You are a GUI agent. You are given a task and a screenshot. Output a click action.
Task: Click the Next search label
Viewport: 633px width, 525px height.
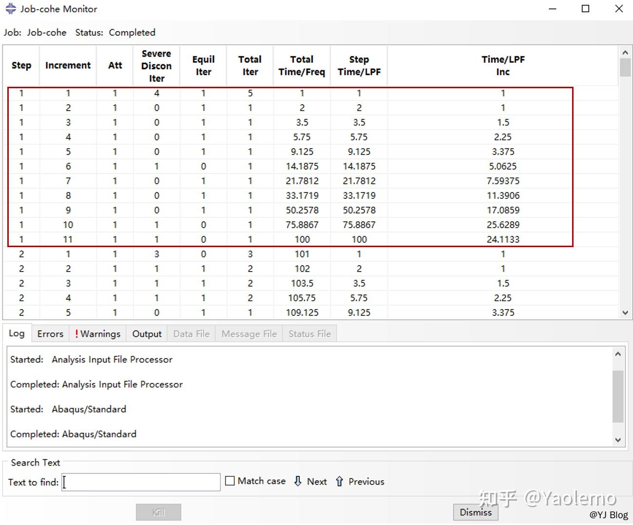[x=317, y=482]
